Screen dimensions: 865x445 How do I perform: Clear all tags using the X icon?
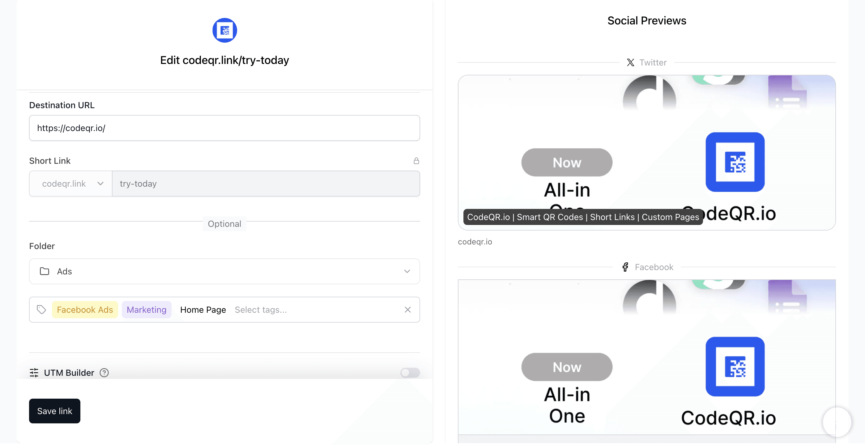pos(408,309)
